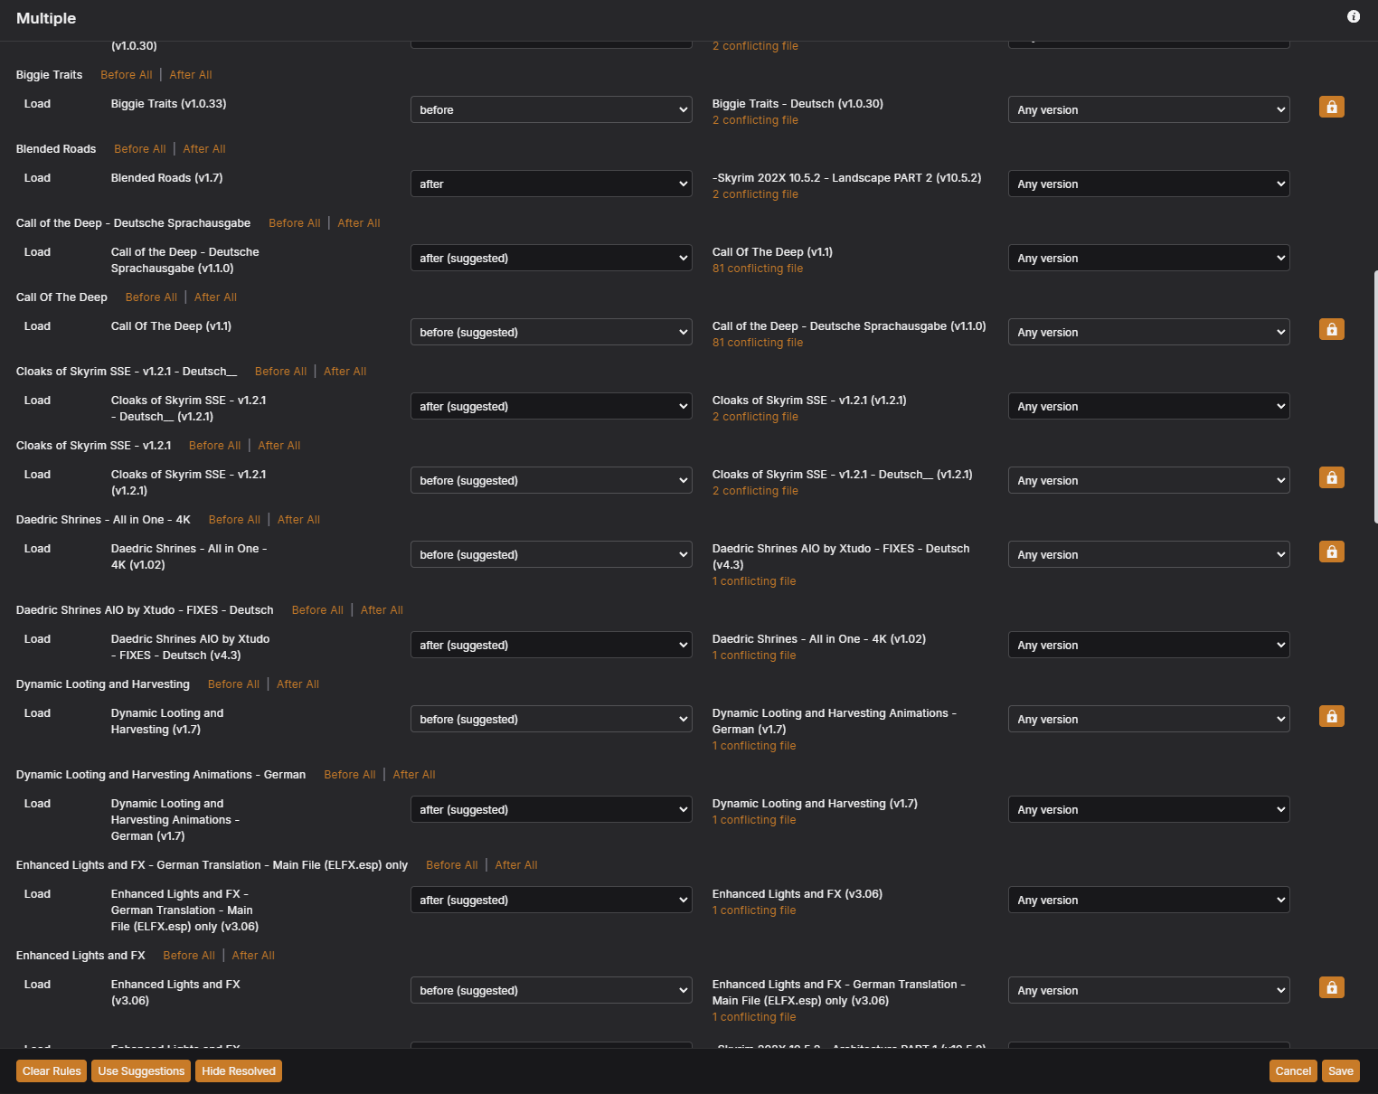Open the load order dropdown for Biggie Traits
The height and width of the screenshot is (1094, 1378).
pyautogui.click(x=551, y=109)
